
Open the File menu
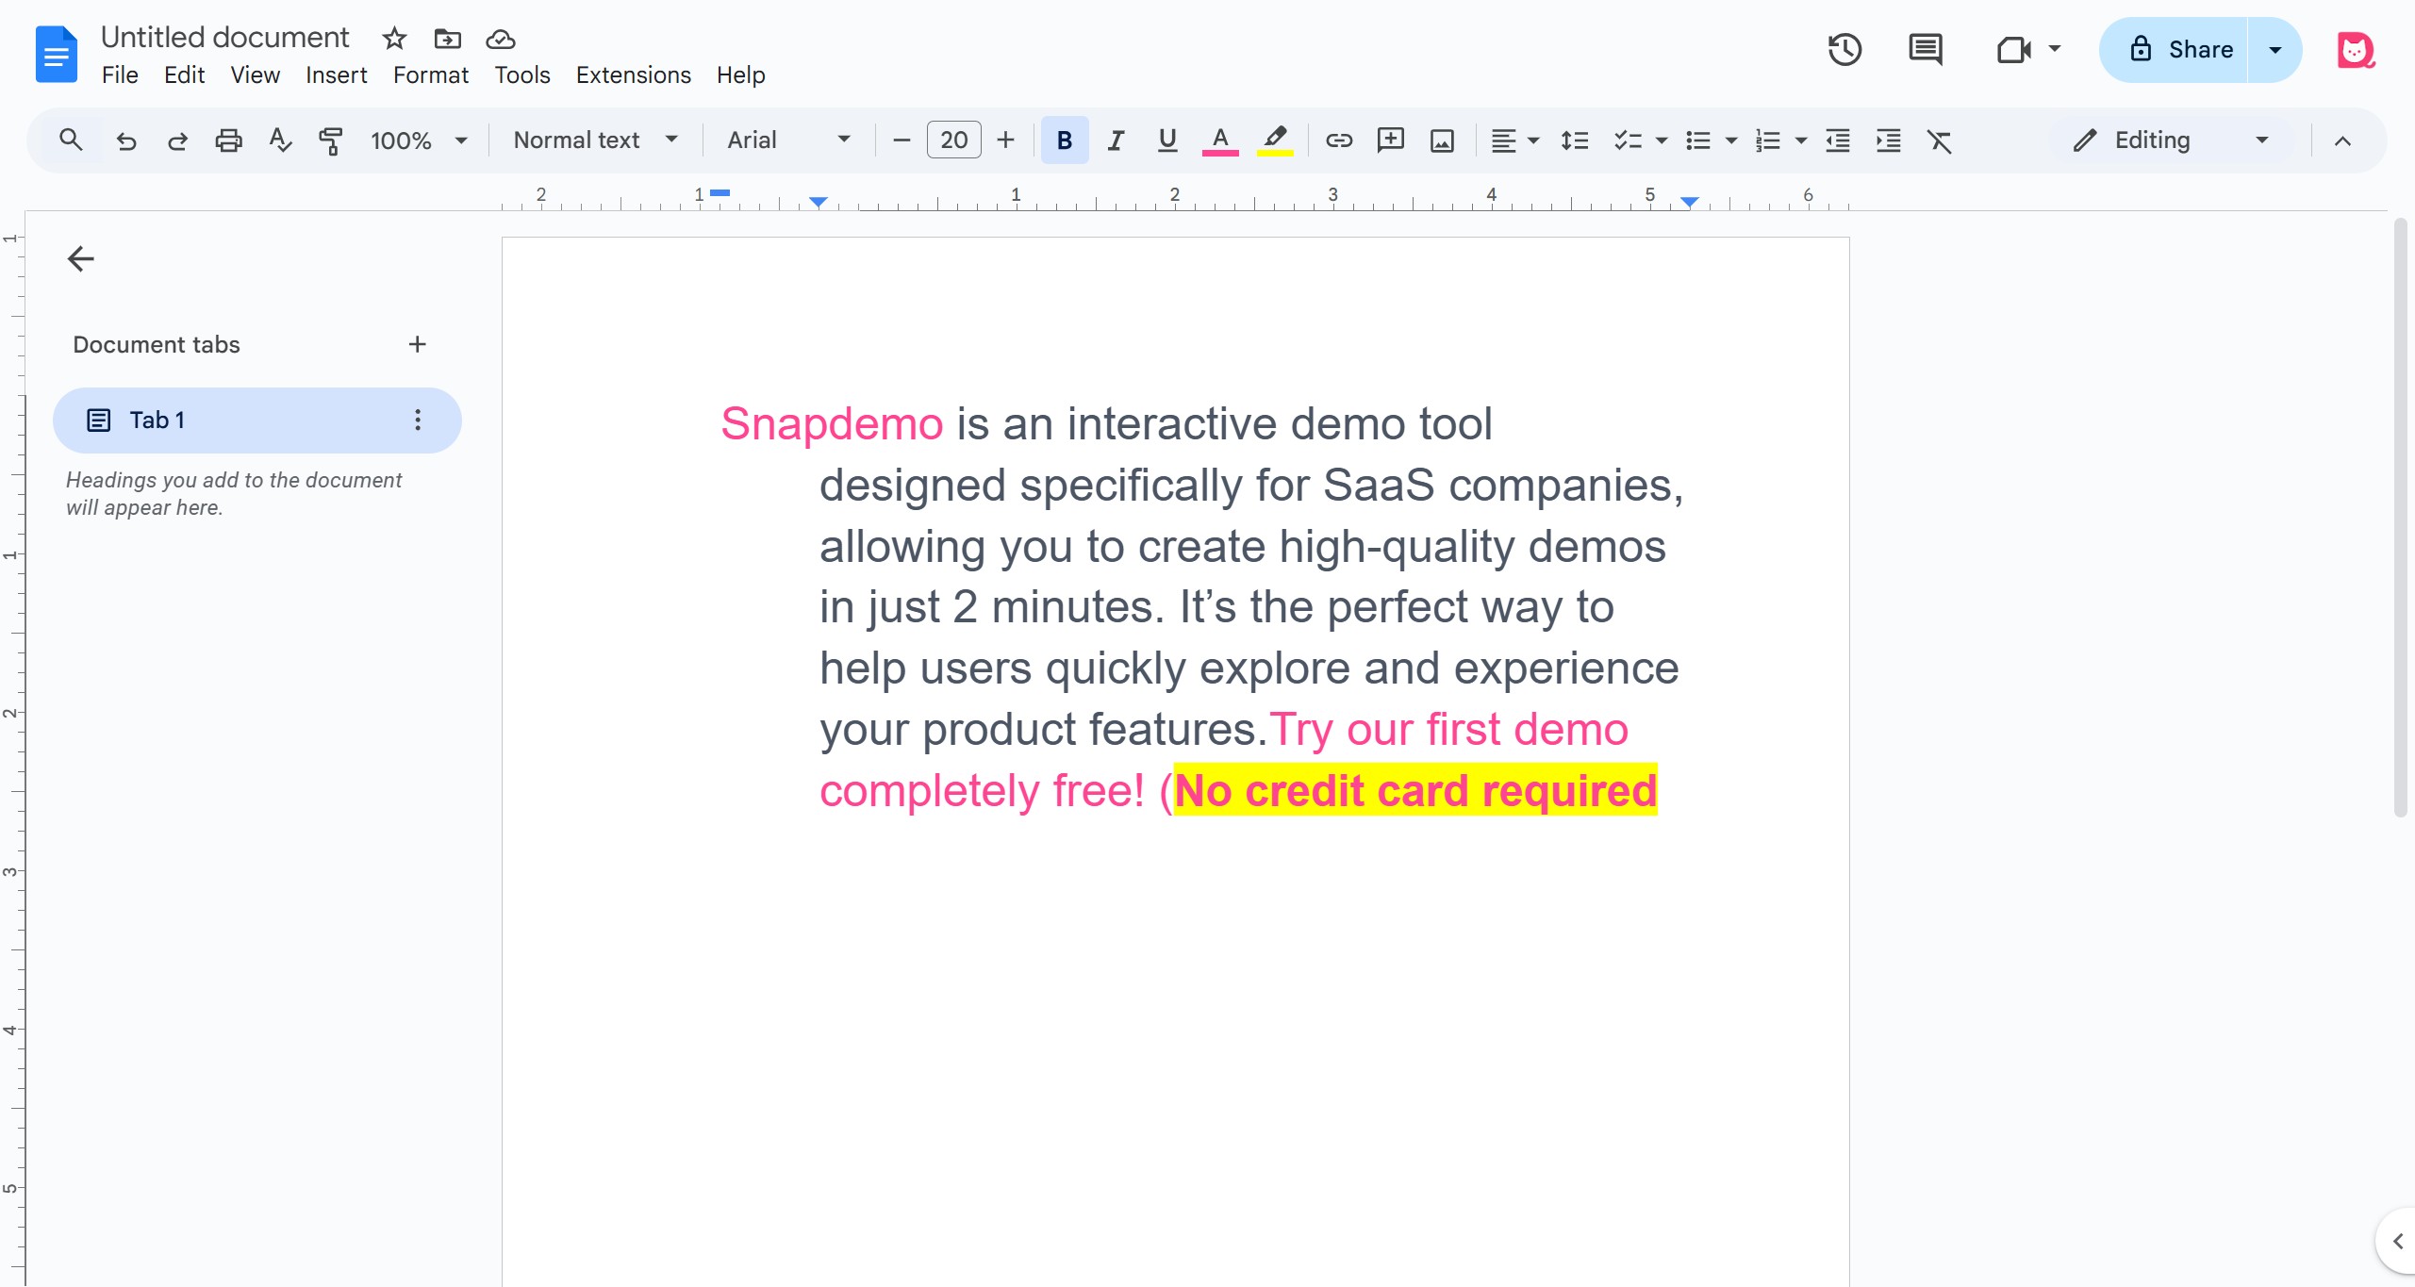pos(120,75)
